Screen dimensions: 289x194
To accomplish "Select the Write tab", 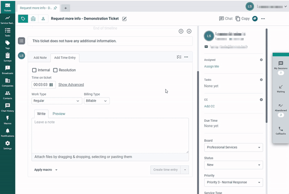I will (x=41, y=114).
